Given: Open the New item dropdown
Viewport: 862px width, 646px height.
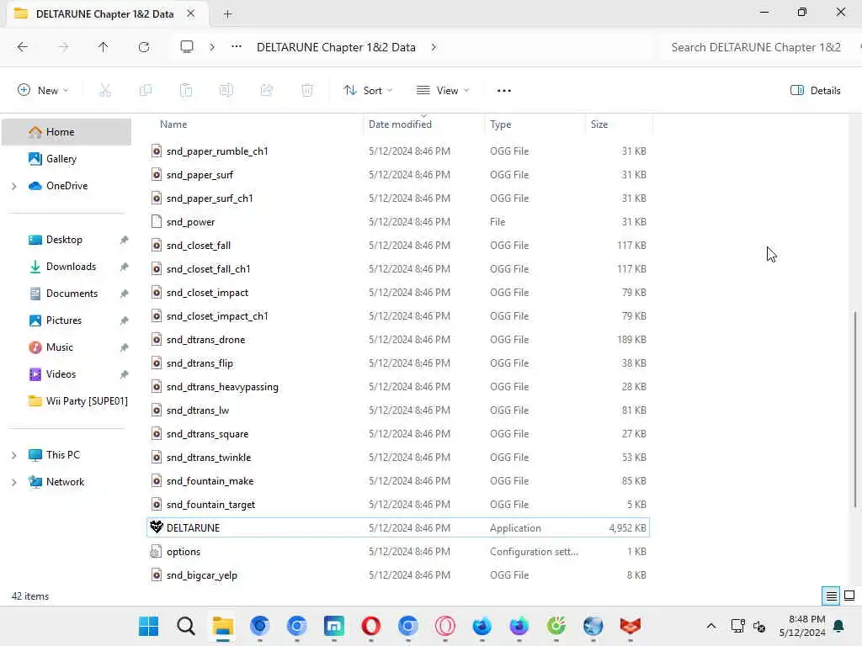Looking at the screenshot, I should pyautogui.click(x=43, y=91).
